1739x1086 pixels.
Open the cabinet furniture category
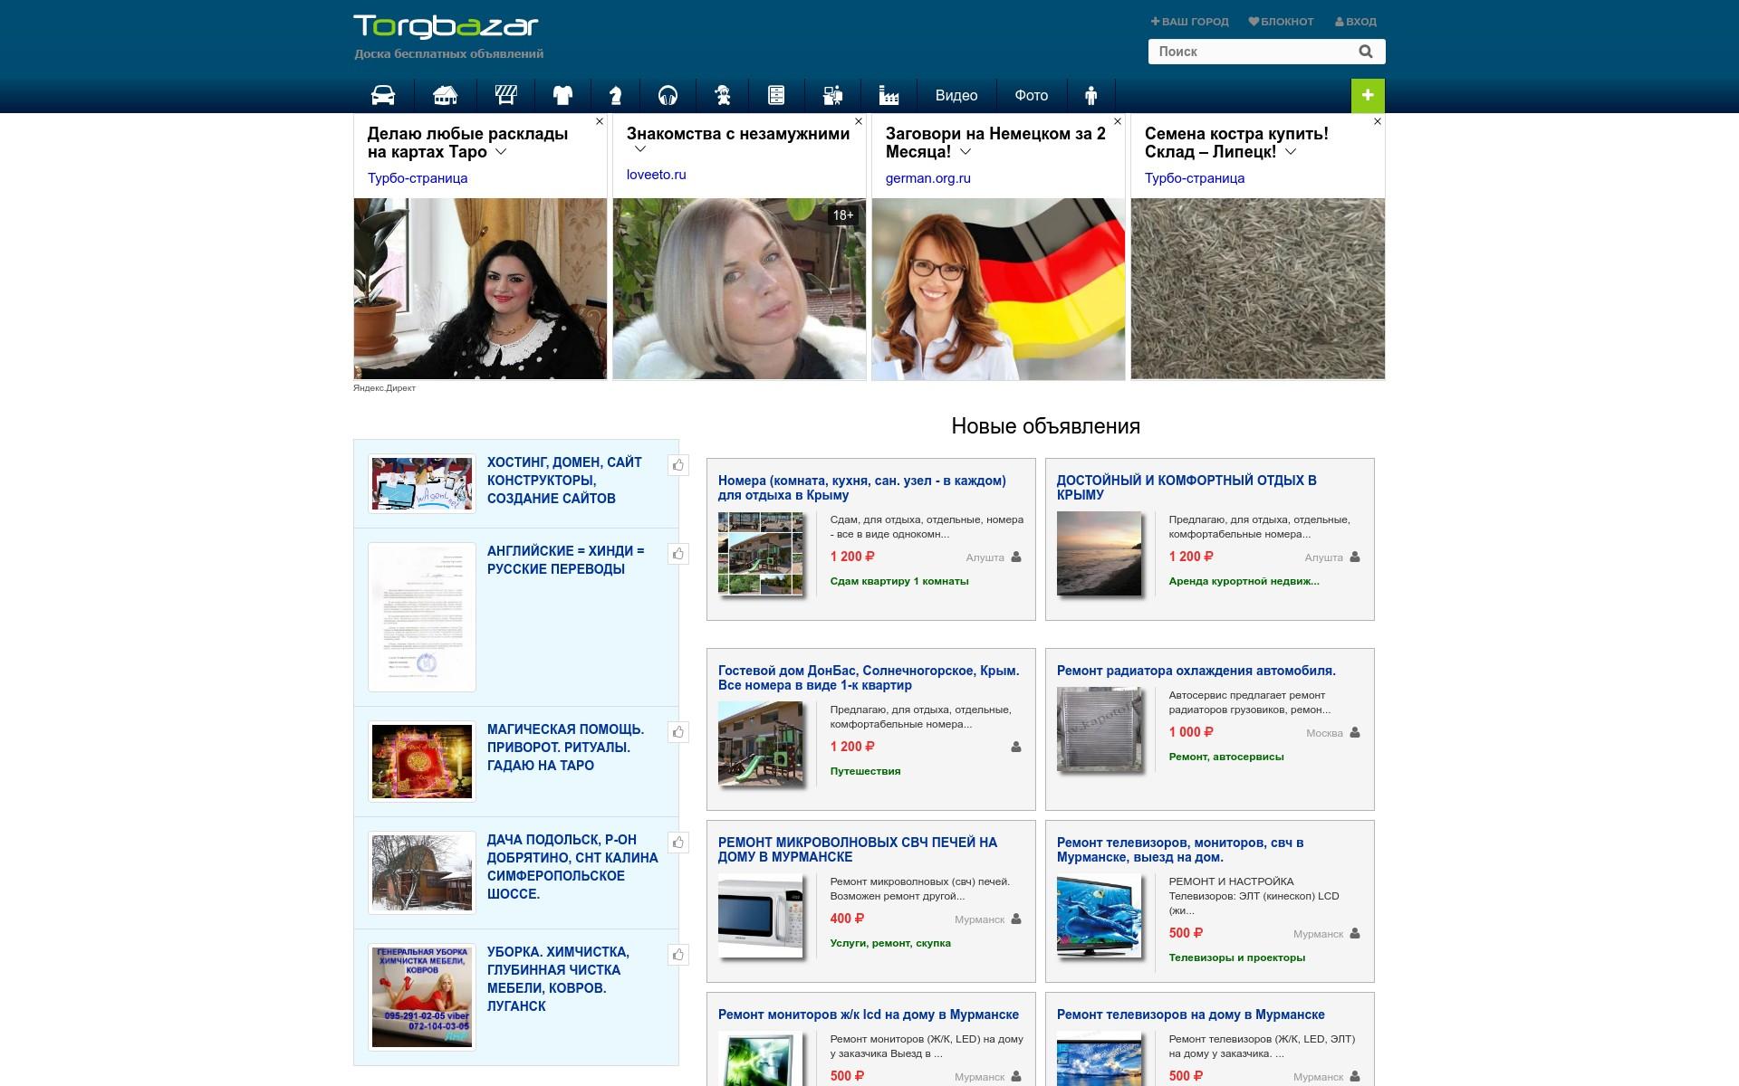tap(776, 95)
